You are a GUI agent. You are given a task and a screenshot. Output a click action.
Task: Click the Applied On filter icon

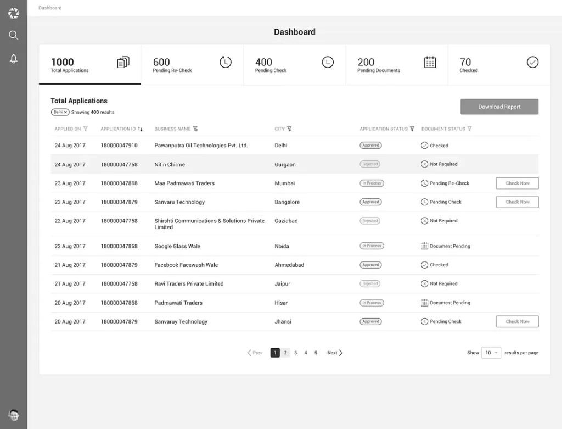tap(85, 129)
